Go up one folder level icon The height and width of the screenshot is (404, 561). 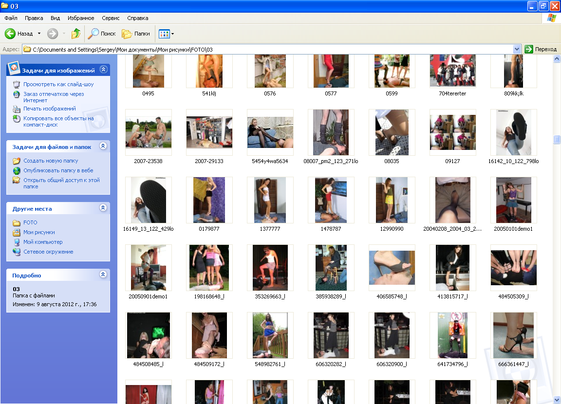pos(76,34)
